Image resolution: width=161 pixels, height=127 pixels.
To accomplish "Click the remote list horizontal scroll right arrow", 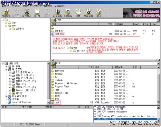I will (x=158, y=60).
